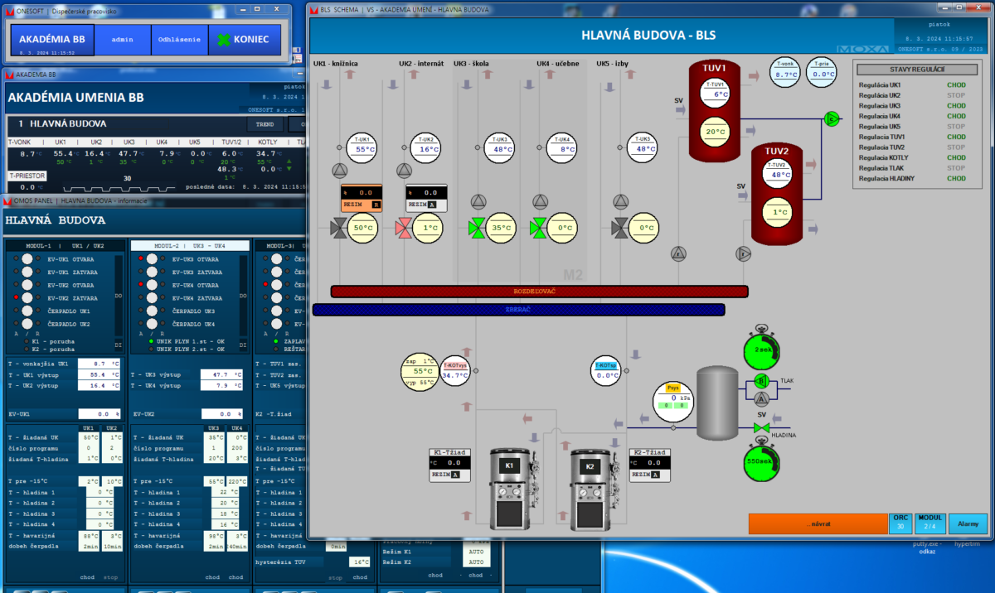This screenshot has width=995, height=593.
Task: Select the MODUL-1 UK1 / UK2 tab
Action: click(x=66, y=246)
